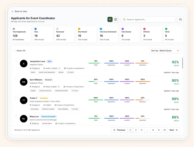
Task: Check the box for Maya Loo
Action: point(16,116)
